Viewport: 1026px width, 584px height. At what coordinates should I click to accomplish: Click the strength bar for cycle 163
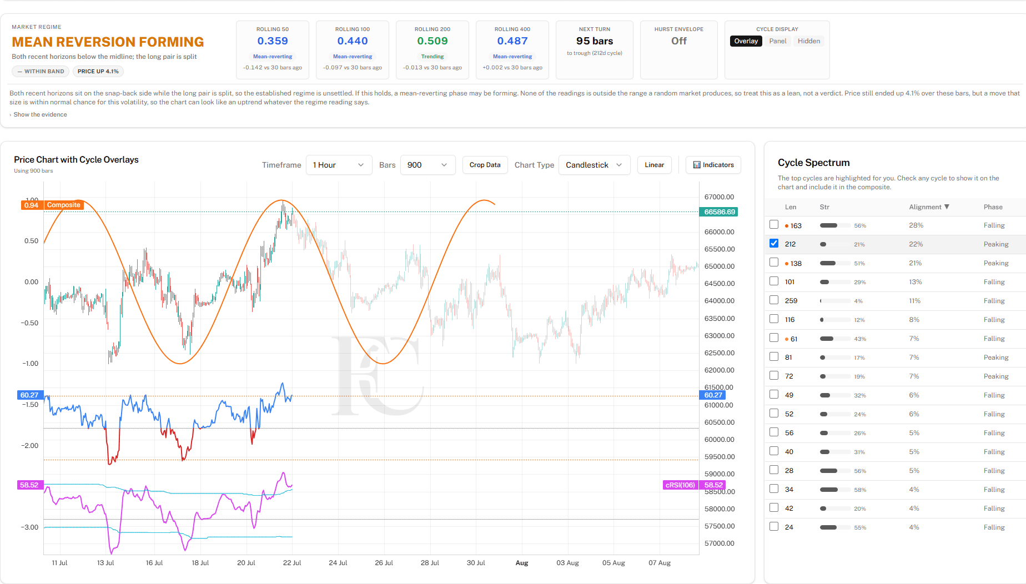click(835, 225)
